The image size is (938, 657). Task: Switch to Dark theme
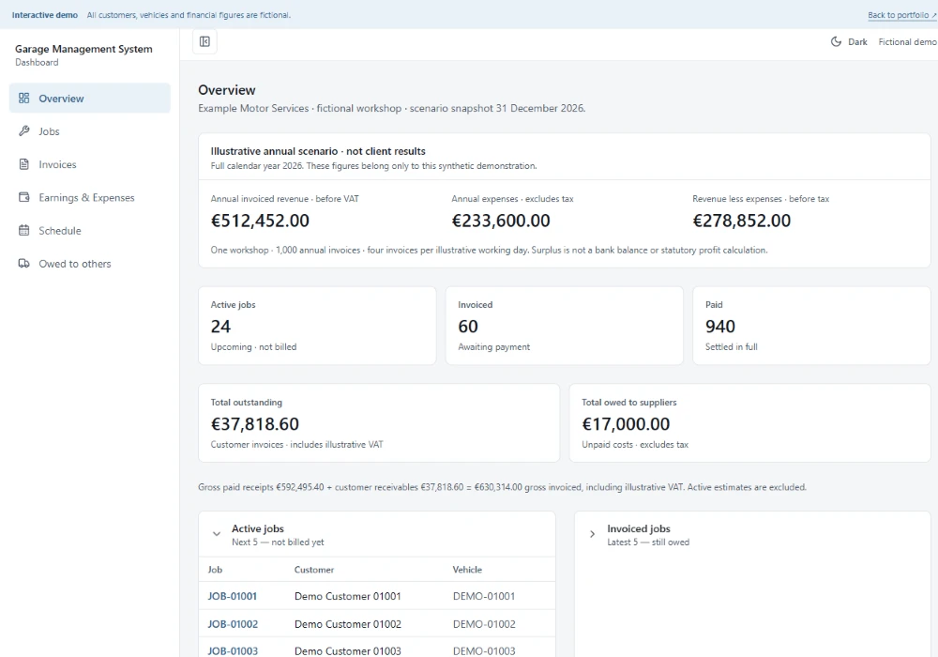(x=849, y=41)
